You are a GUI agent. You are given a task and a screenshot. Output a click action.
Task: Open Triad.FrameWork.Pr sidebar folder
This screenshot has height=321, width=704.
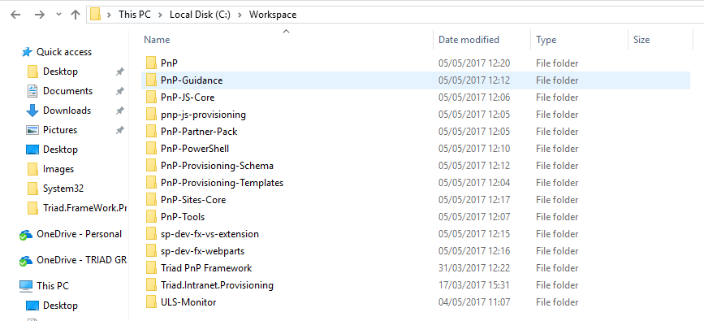point(85,208)
